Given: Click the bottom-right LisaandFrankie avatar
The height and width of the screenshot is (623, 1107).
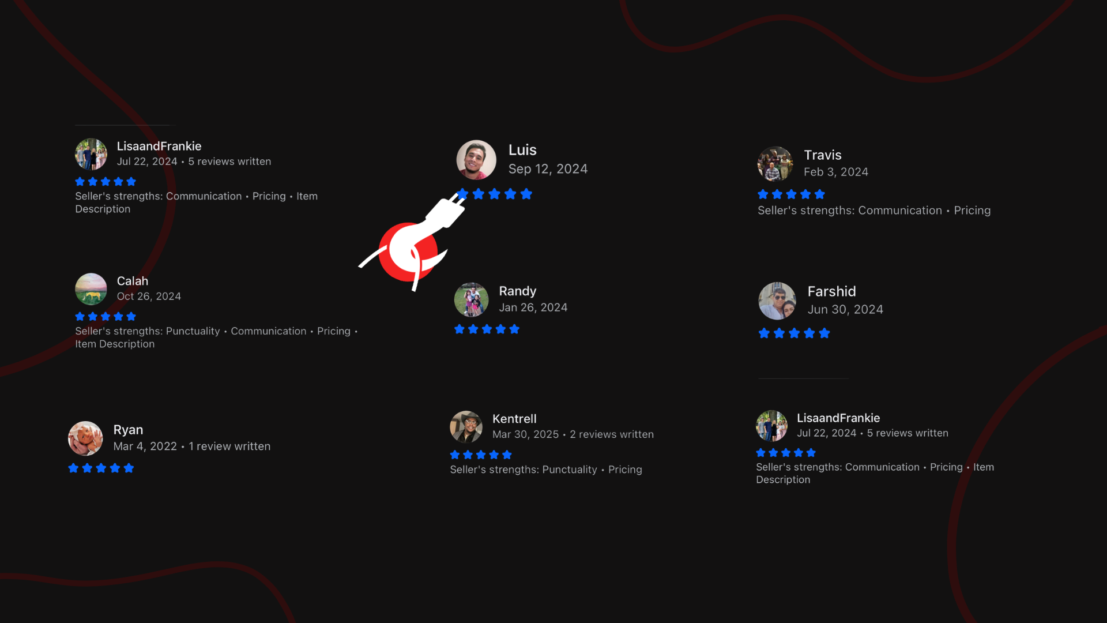Looking at the screenshot, I should (x=771, y=426).
